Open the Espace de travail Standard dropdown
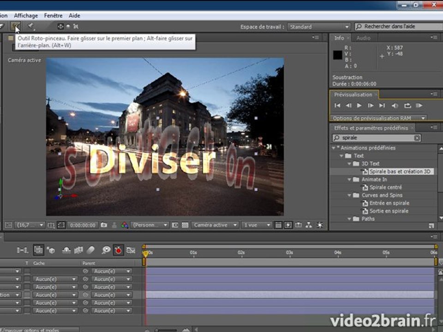Image resolution: width=443 pixels, height=332 pixels. (319, 27)
